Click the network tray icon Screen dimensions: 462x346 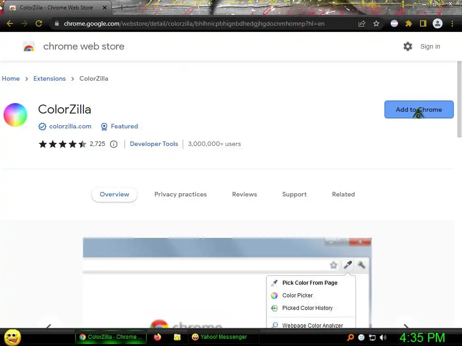pos(372,337)
